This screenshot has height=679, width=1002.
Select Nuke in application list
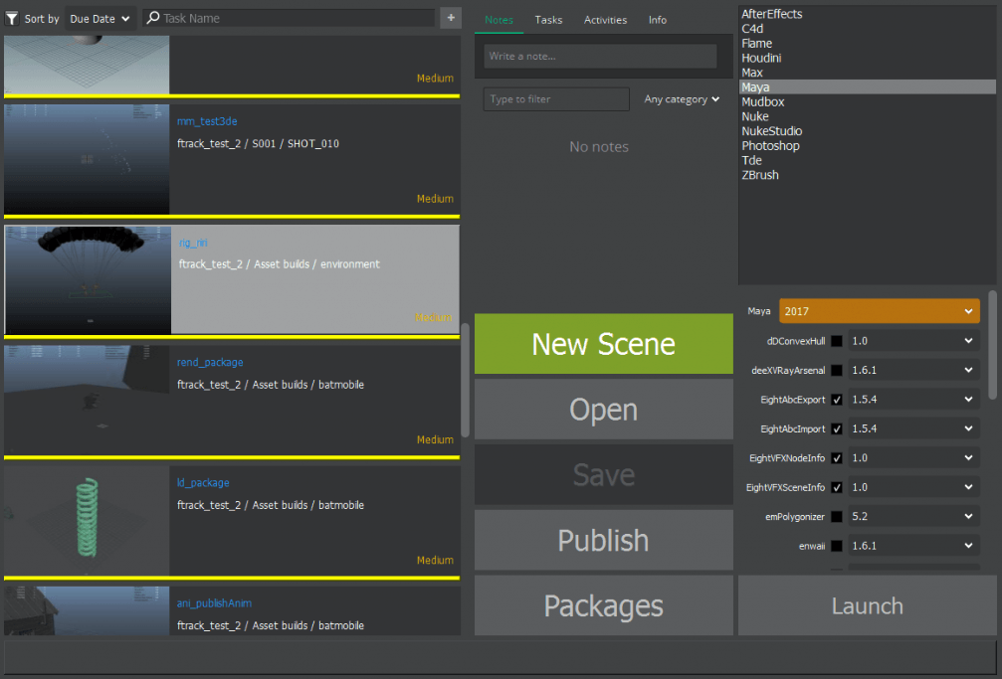(867, 117)
